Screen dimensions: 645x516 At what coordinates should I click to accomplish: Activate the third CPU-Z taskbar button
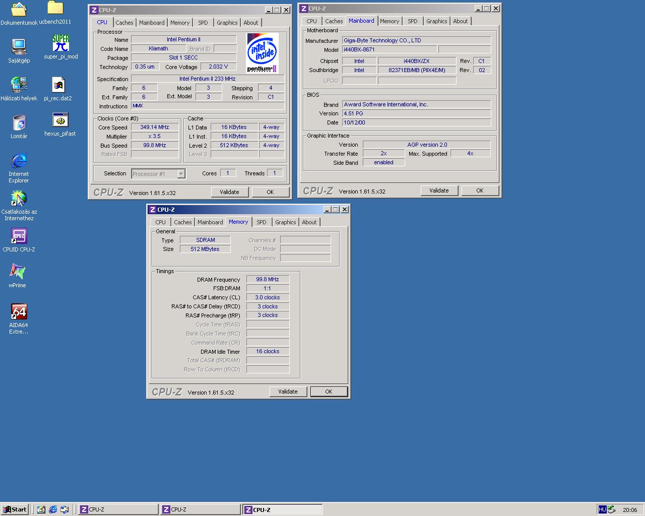(x=282, y=509)
